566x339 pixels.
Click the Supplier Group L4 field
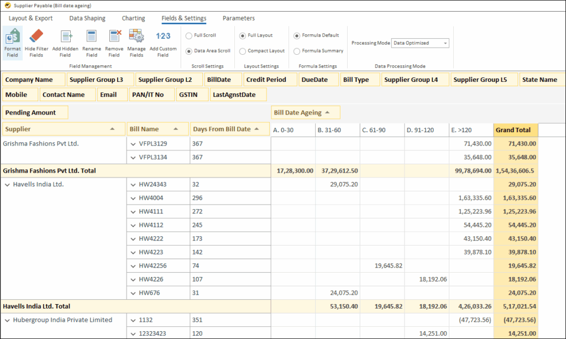click(x=415, y=80)
